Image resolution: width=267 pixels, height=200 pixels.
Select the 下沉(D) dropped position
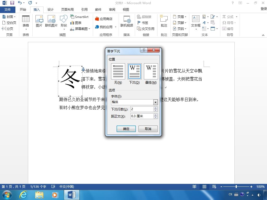pos(134,74)
